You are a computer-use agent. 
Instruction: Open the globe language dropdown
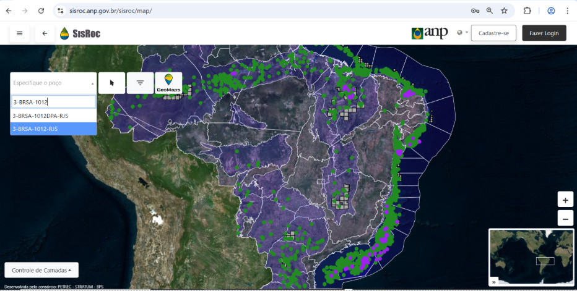click(x=462, y=33)
